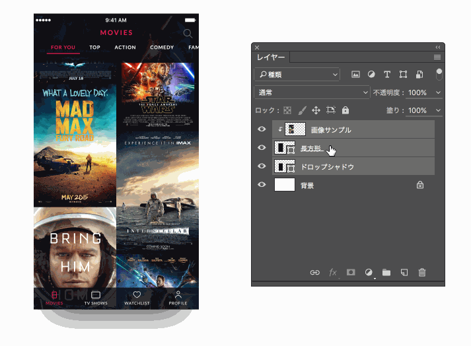This screenshot has width=471, height=346.
Task: Select the 背景 layer name
Action: click(307, 186)
